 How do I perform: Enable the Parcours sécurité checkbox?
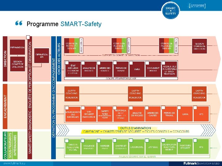pos(179,140)
